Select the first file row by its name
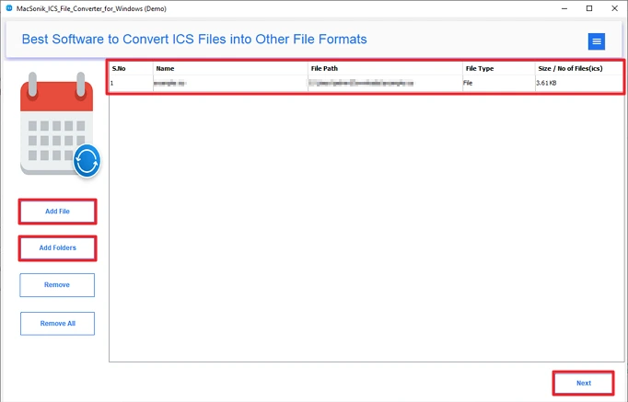The image size is (628, 402). pos(172,83)
